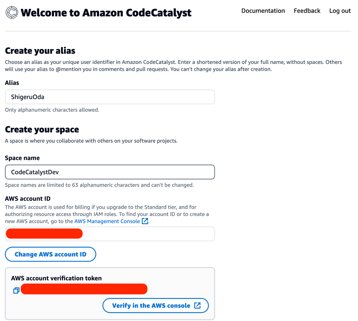Click the Space name label
This screenshot has height=321, width=358.
[x=22, y=158]
